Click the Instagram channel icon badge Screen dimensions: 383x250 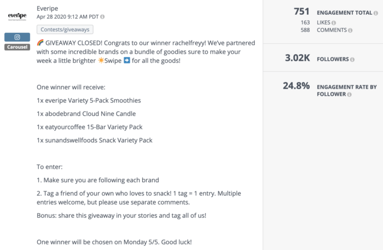tap(17, 37)
